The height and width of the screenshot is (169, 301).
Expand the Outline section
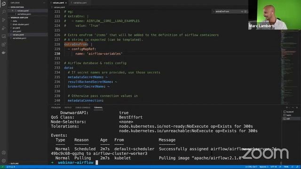(x=15, y=164)
